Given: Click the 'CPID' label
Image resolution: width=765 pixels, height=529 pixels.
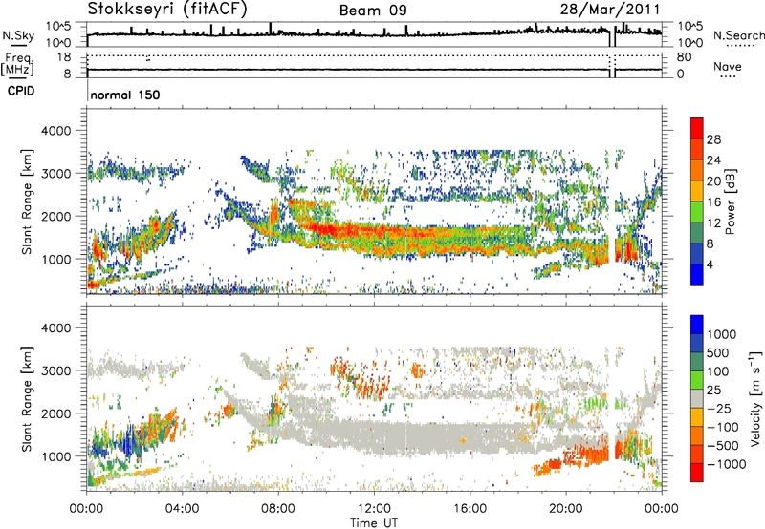Looking at the screenshot, I should tap(21, 91).
